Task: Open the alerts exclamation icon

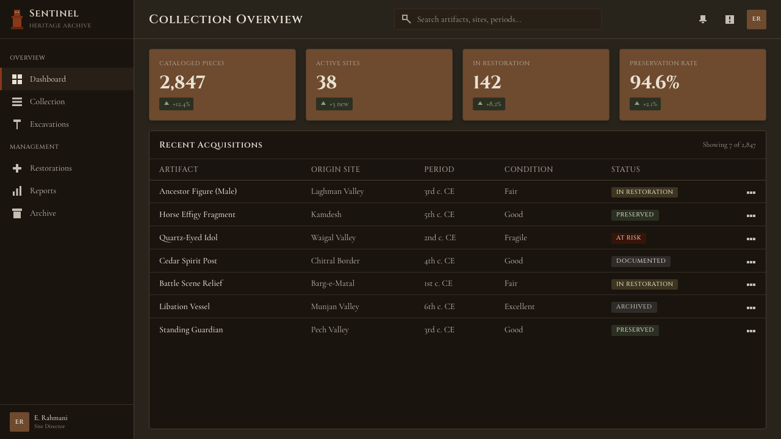Action: pos(730,20)
